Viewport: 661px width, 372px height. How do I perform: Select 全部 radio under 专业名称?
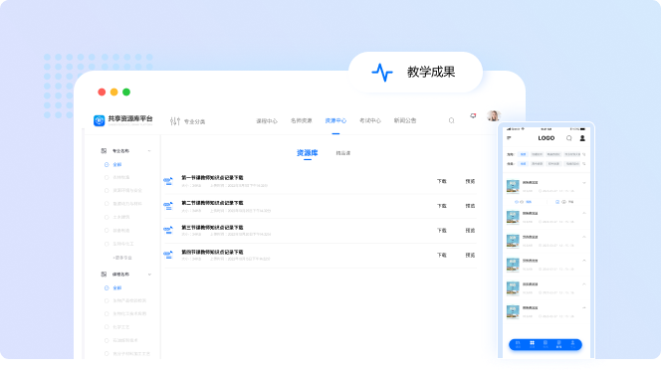point(107,165)
